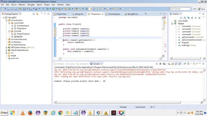Click the console horizontal scrollbar track

click(191, 102)
